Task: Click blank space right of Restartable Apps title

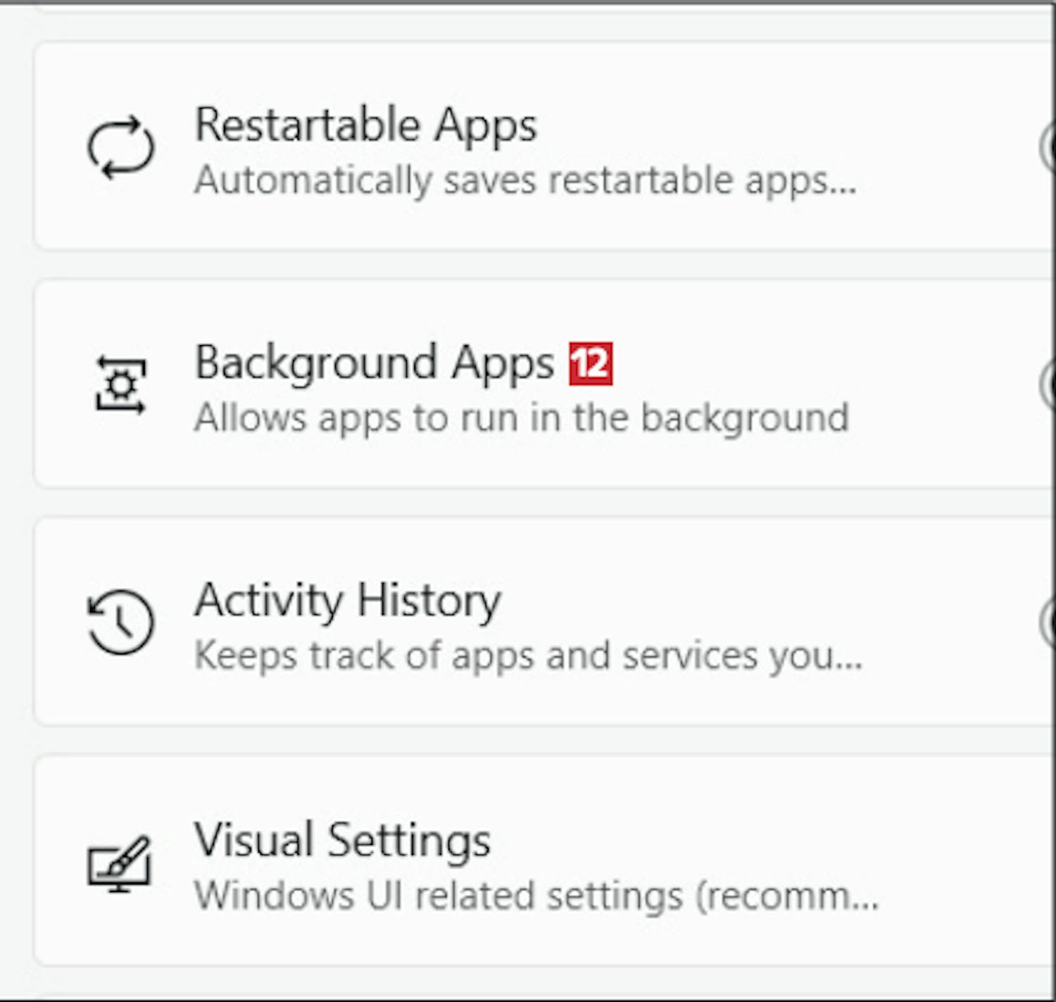Action: 774,125
